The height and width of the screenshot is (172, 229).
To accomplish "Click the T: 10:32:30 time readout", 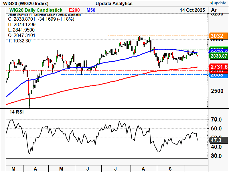I will (19, 41).
